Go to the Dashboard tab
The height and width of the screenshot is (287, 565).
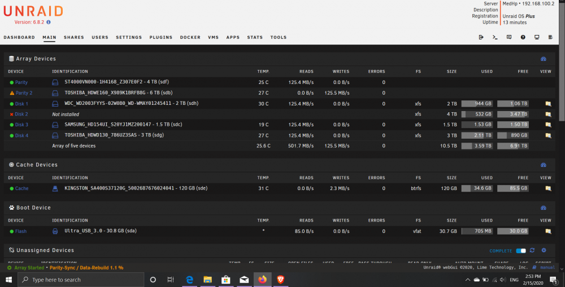click(x=19, y=37)
